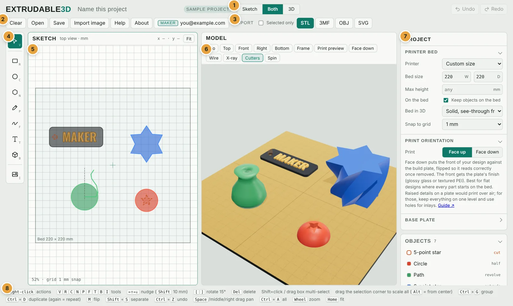Image resolution: width=513 pixels, height=306 pixels.
Task: Toggle the Selected only checkbox
Action: pos(261,23)
